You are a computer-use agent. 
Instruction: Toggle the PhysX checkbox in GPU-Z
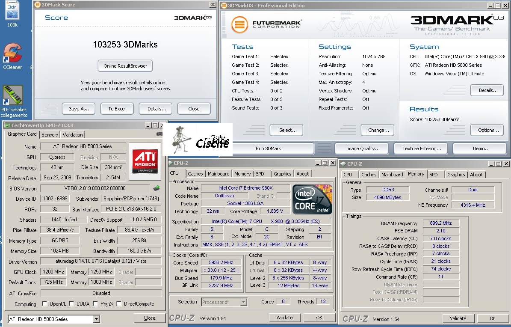tap(95, 304)
